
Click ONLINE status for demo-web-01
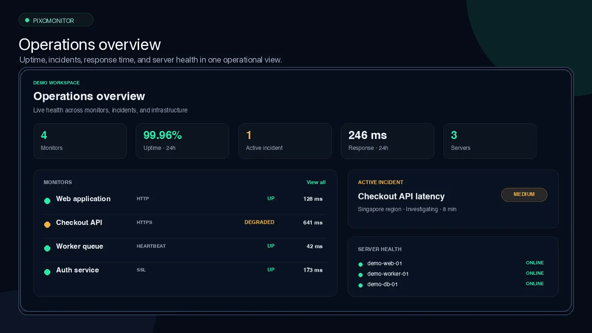pyautogui.click(x=535, y=263)
